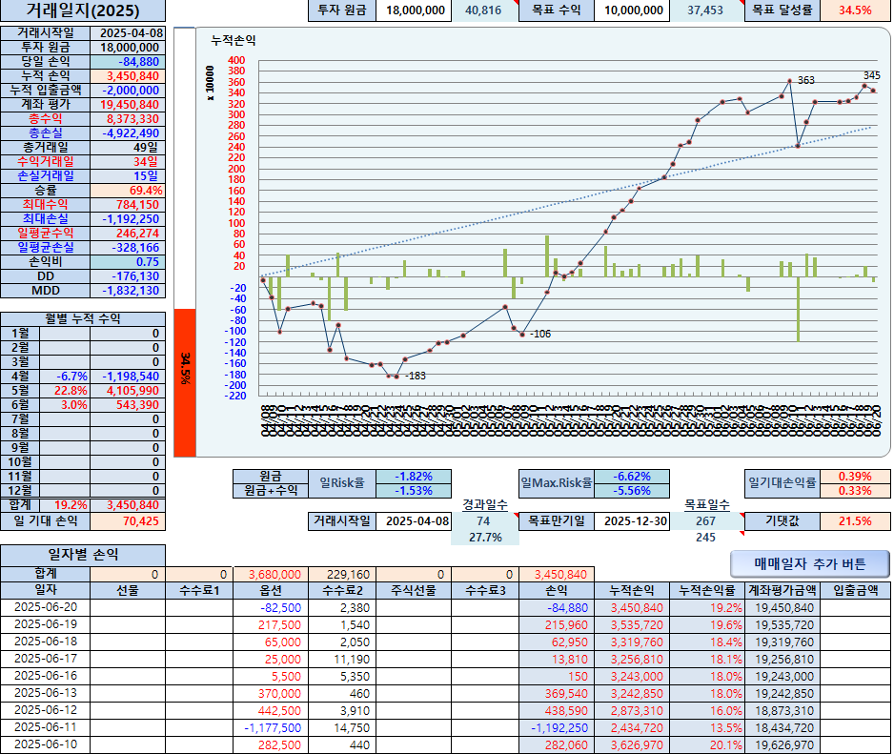This screenshot has height=754, width=894.
Task: Click the 5월 cumulative profit 4,105,990
Action: click(x=128, y=391)
